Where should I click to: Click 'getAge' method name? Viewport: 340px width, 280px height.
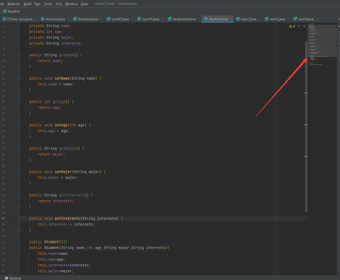coord(59,102)
